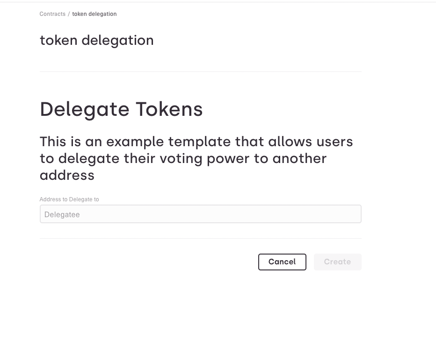Click the divider line below the page title

click(x=201, y=71)
